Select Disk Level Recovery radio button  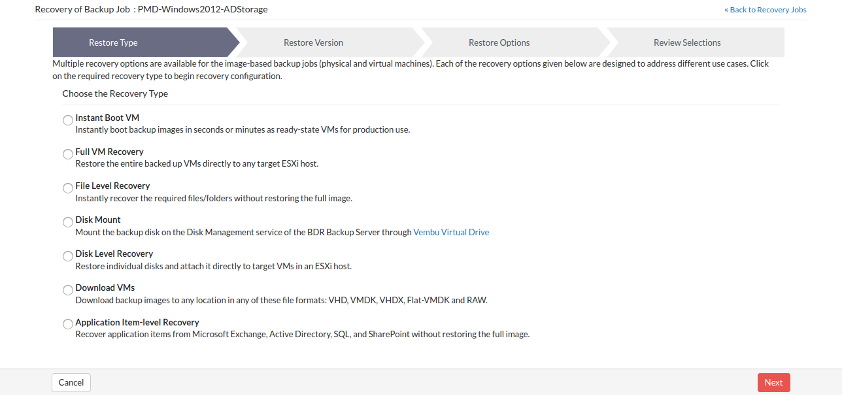(x=68, y=256)
